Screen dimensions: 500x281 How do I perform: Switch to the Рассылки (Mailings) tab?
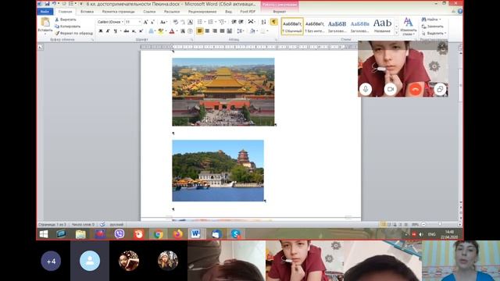pyautogui.click(x=172, y=12)
